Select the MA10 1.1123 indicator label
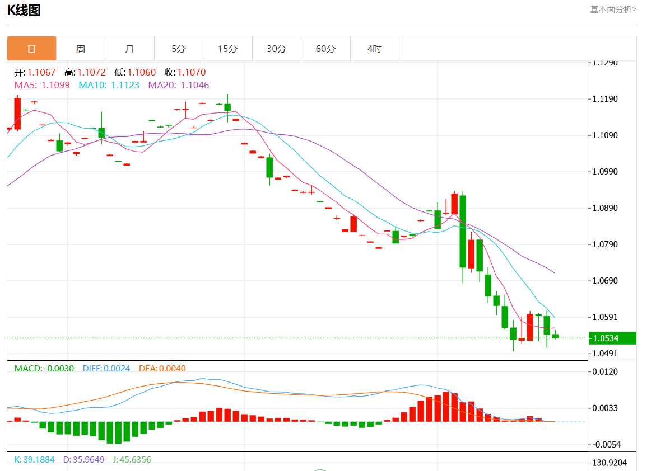 tap(109, 85)
